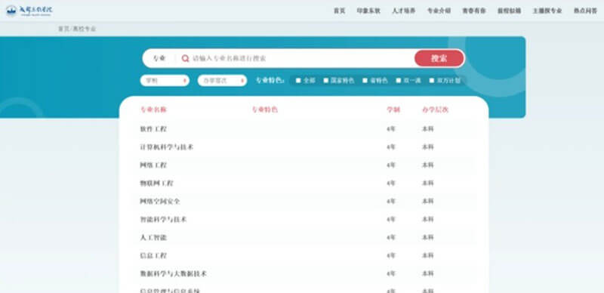Open the 人才培养 menu item
The height and width of the screenshot is (293, 604).
pyautogui.click(x=404, y=11)
